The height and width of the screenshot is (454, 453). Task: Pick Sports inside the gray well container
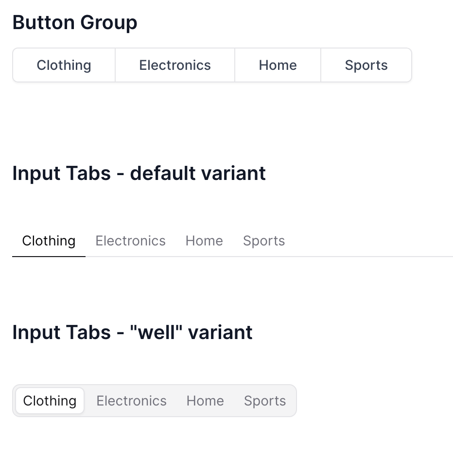point(265,401)
